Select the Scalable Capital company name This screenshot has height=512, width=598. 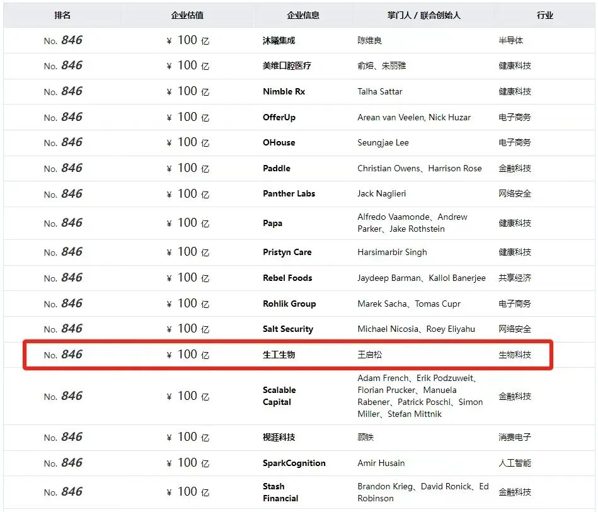point(279,396)
